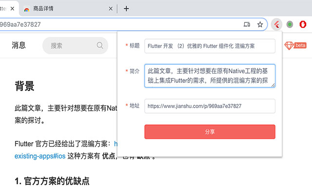The image size is (312, 195).
Task: Click the address bar URL text
Action: [20, 24]
